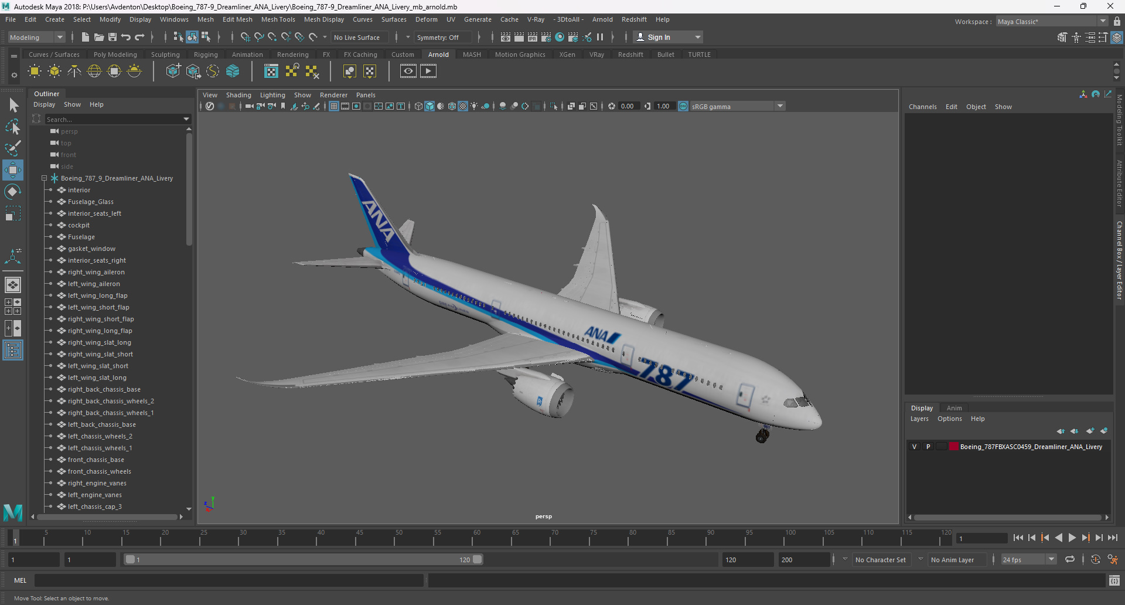Collapse Boeing_787_9_Dreamliner_ANA_Livery tree node
1125x605 pixels.
click(44, 178)
